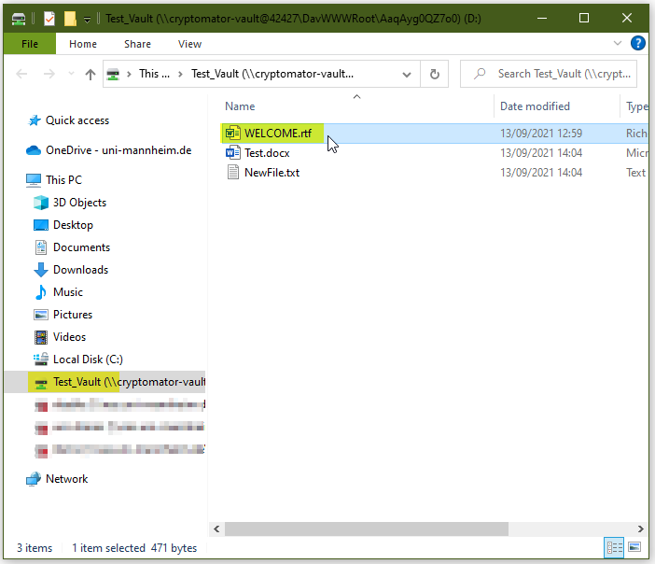Click the Test_Vault breadcrumb in address bar
Viewport: 655px width, 564px height.
(272, 74)
